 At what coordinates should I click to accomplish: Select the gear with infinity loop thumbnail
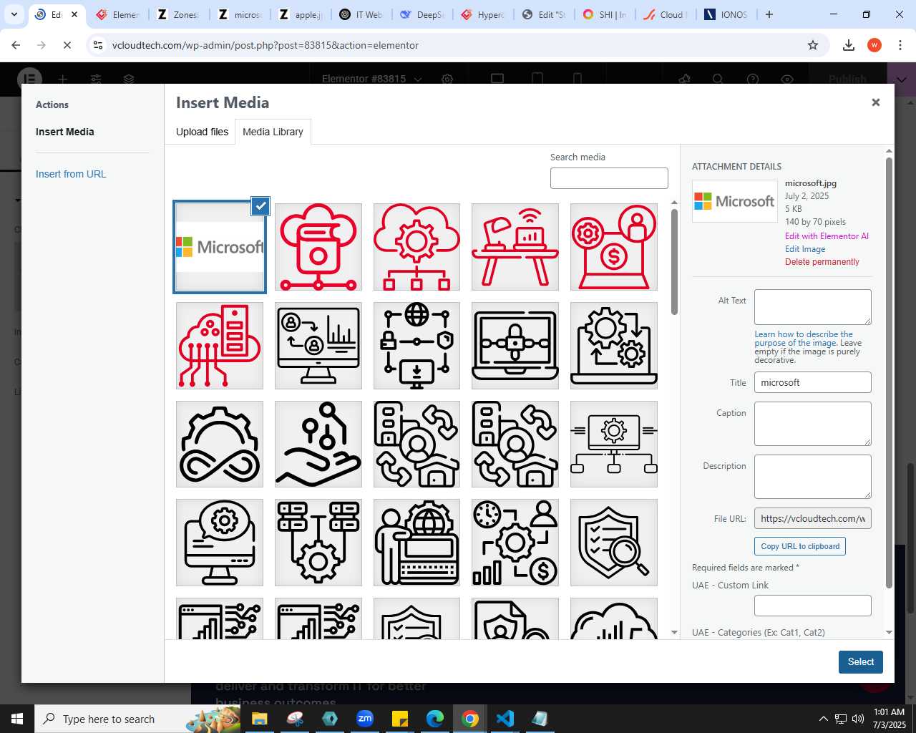[x=220, y=444]
